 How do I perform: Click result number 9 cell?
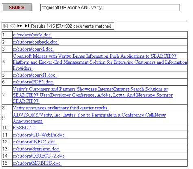(7, 118)
